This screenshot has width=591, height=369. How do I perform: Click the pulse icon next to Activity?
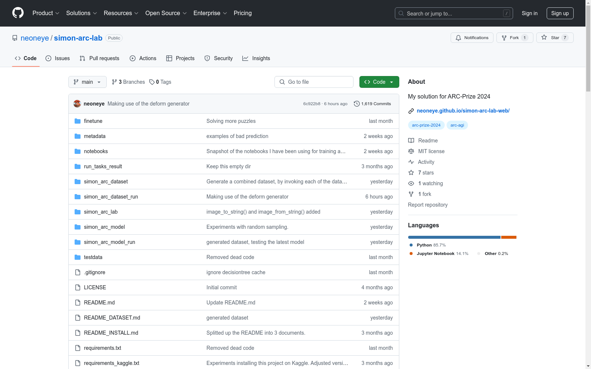[411, 162]
